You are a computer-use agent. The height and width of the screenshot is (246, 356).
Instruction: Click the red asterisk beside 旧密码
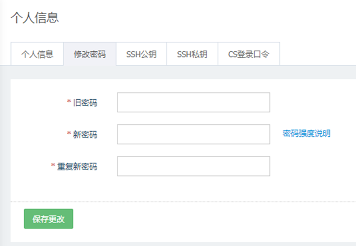click(x=69, y=102)
